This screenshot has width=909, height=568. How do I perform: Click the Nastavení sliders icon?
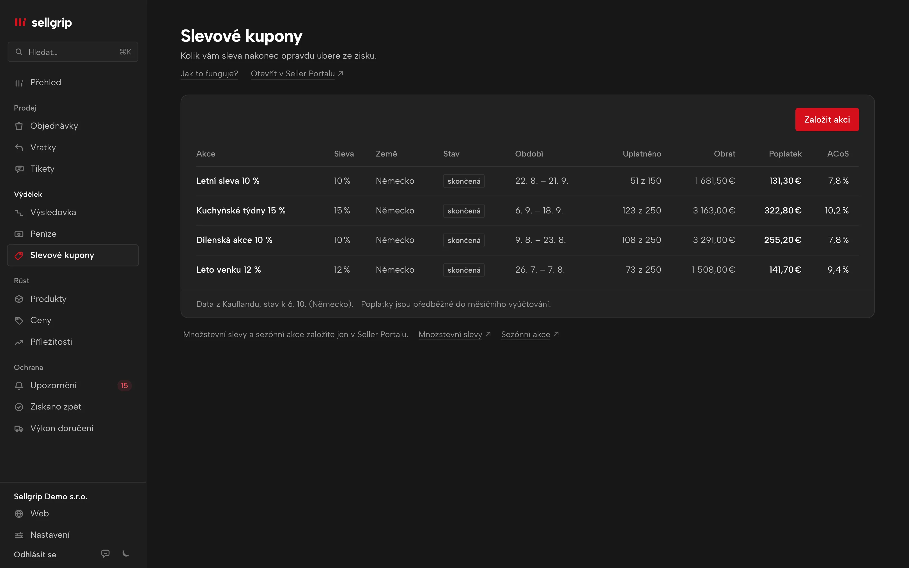click(x=19, y=535)
